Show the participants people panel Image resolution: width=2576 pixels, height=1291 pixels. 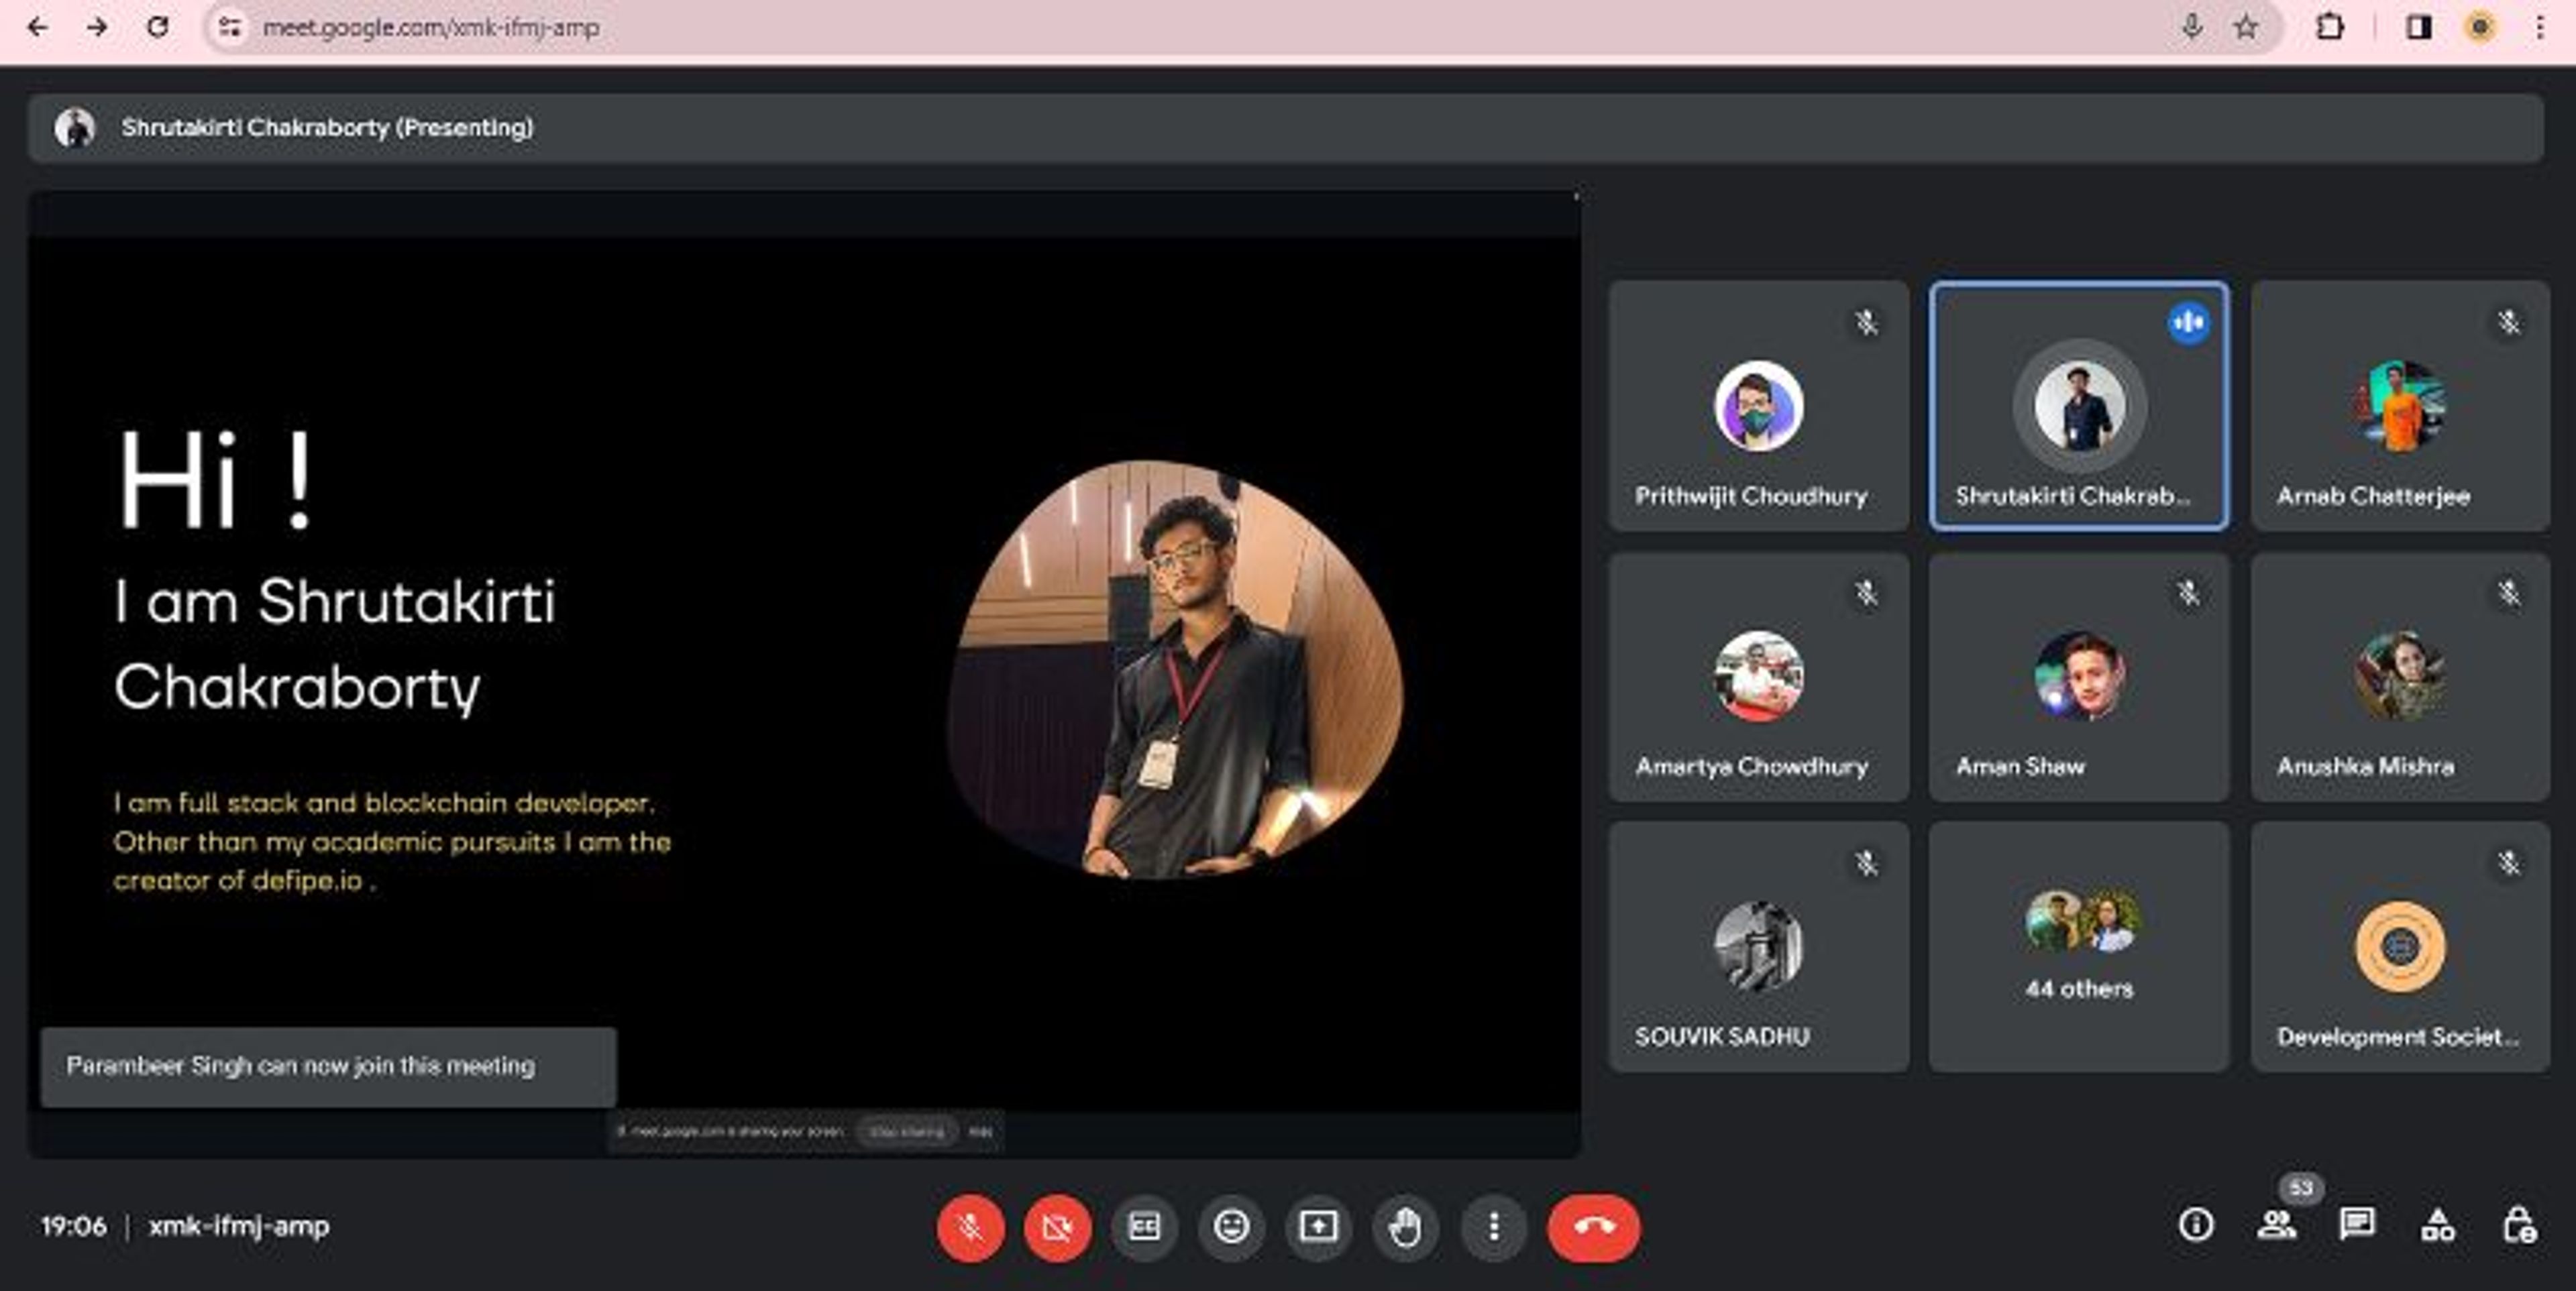(2277, 1224)
